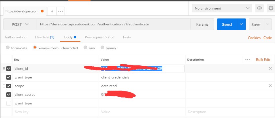Remove the scope row using X icon

(270, 86)
